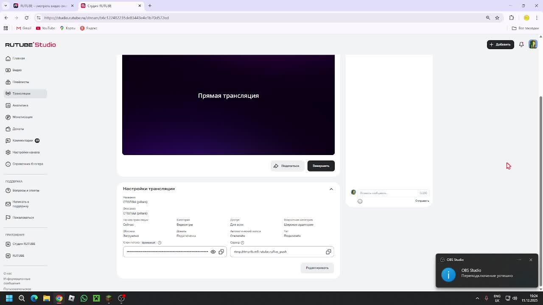The width and height of the screenshot is (543, 305).
Task: Click the help icon next to Ключ потока
Action: pyautogui.click(x=160, y=243)
